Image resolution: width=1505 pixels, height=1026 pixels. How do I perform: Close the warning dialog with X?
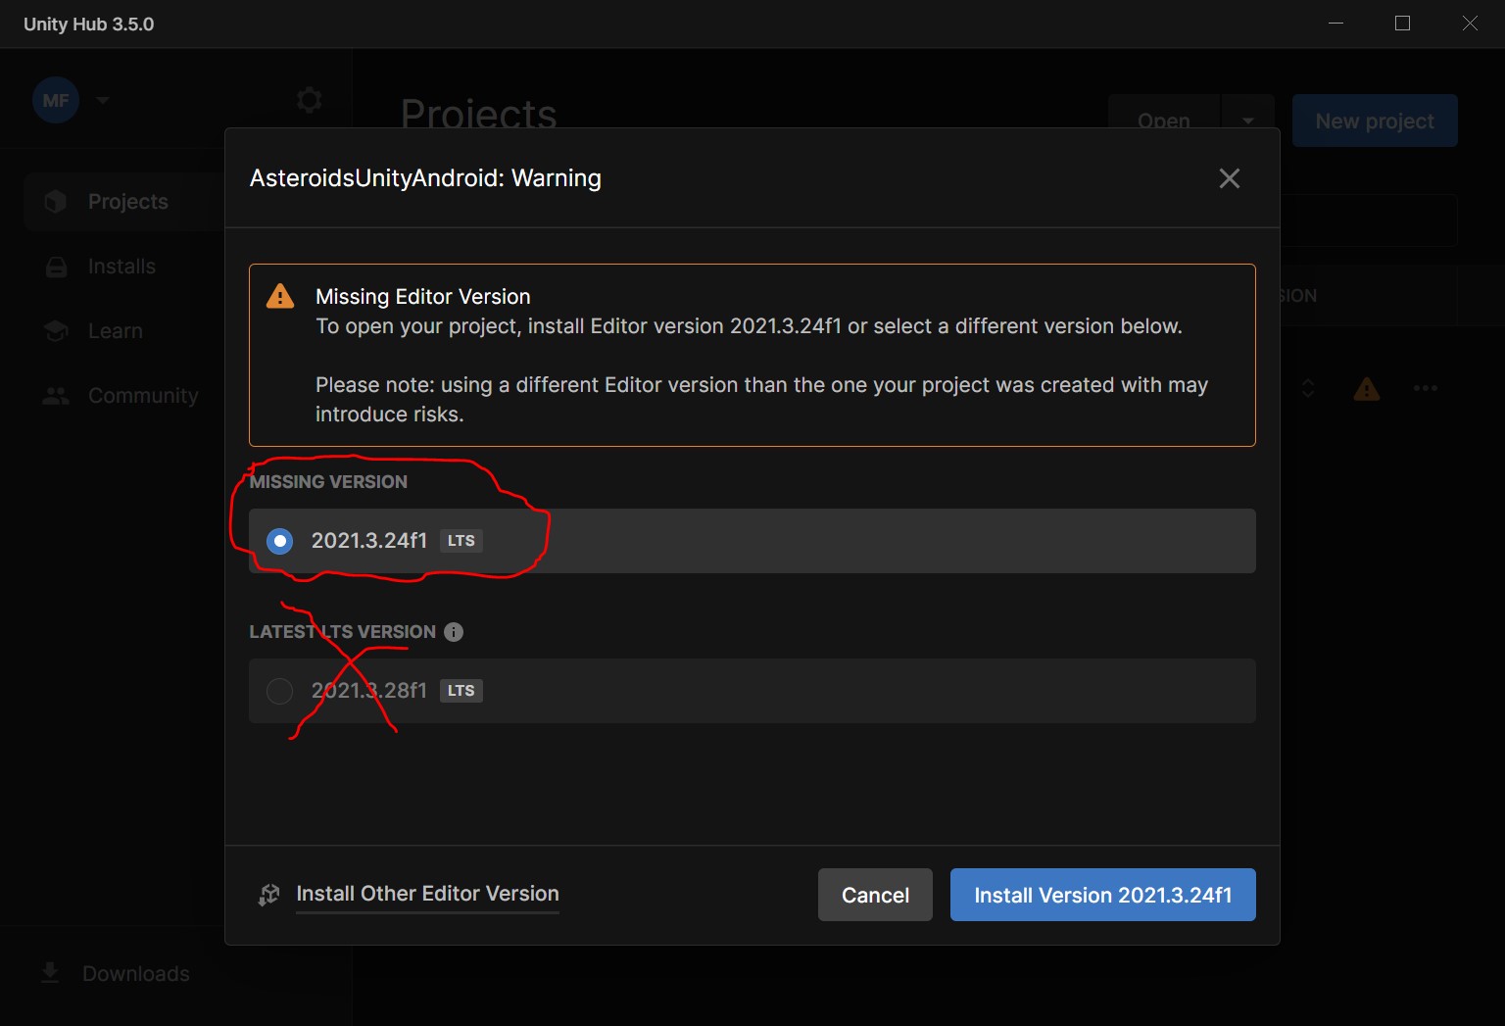point(1229,178)
